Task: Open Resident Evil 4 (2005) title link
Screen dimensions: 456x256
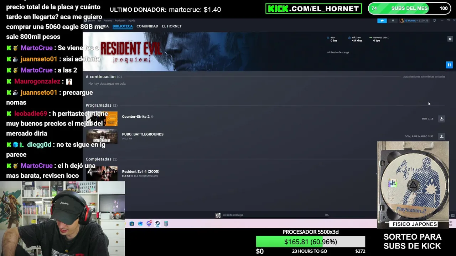Action: pyautogui.click(x=141, y=171)
